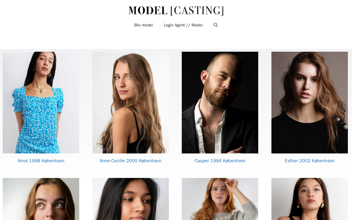Select photo of woman with long blonde hair
The image size is (352, 220).
pyautogui.click(x=131, y=103)
